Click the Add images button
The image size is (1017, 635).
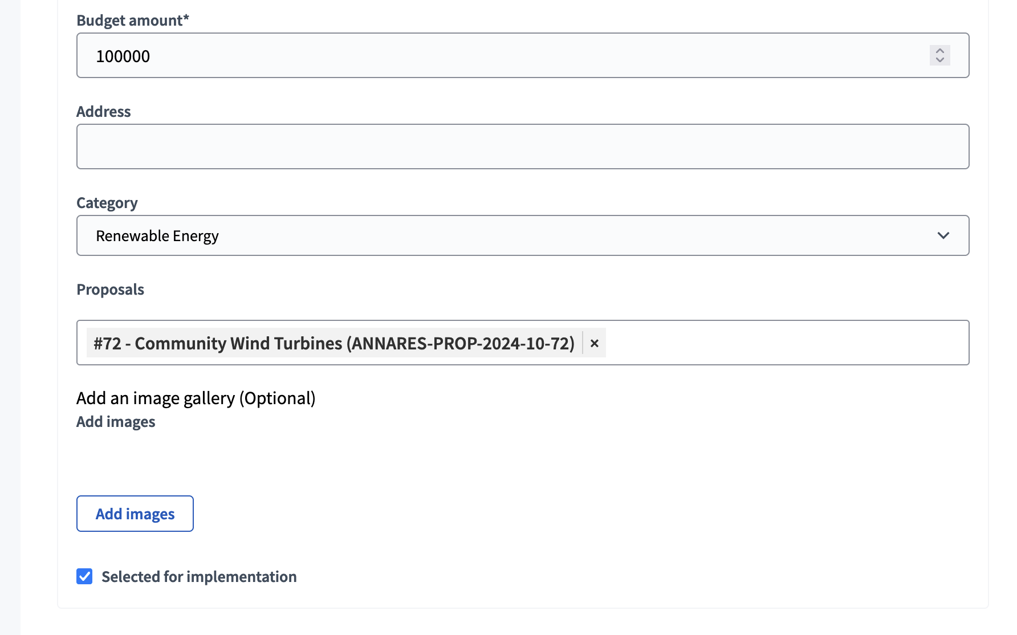135,514
